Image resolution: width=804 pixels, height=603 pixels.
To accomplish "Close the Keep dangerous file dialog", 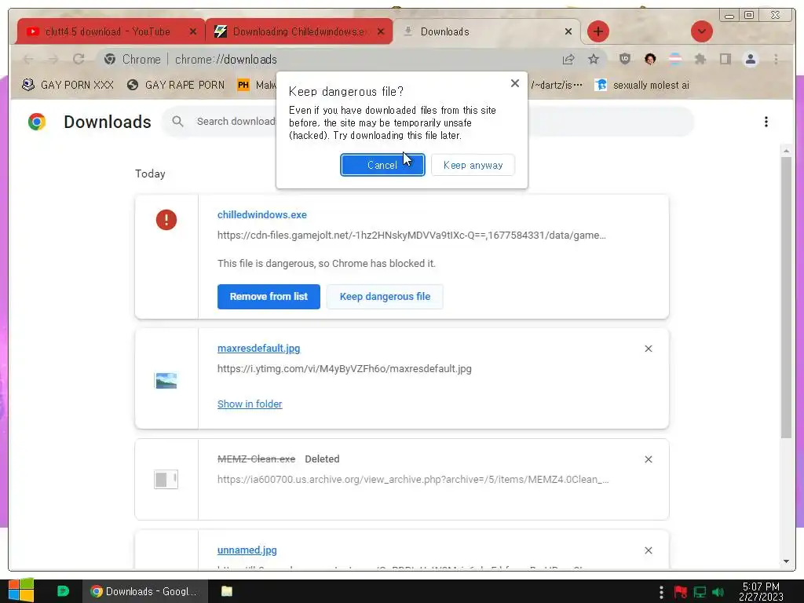I will pyautogui.click(x=515, y=83).
